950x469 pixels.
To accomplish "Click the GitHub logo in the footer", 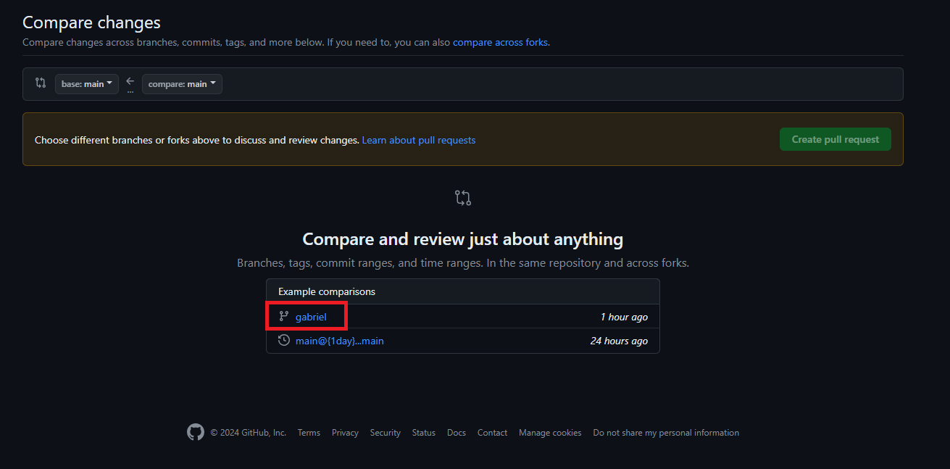I will pos(196,433).
